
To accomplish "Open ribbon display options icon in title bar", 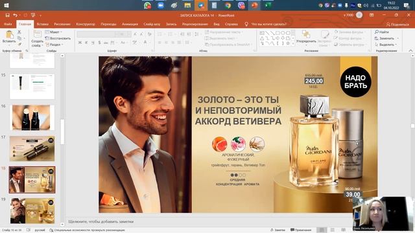I will tap(372, 15).
